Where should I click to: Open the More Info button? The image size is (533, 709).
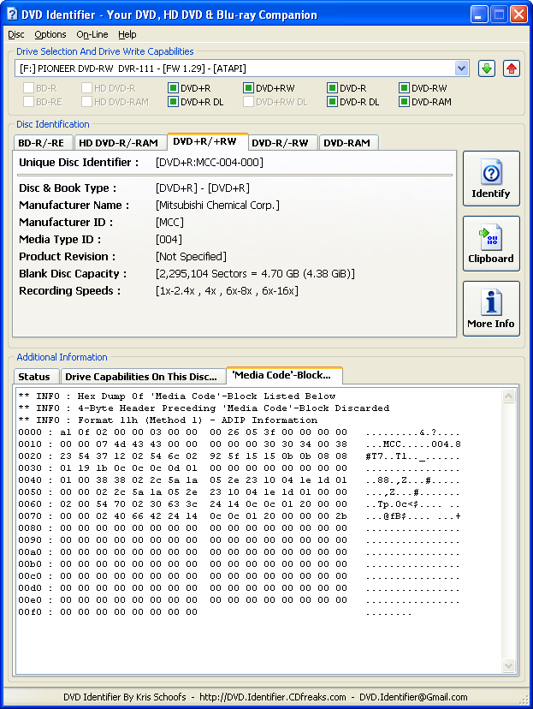click(x=491, y=309)
